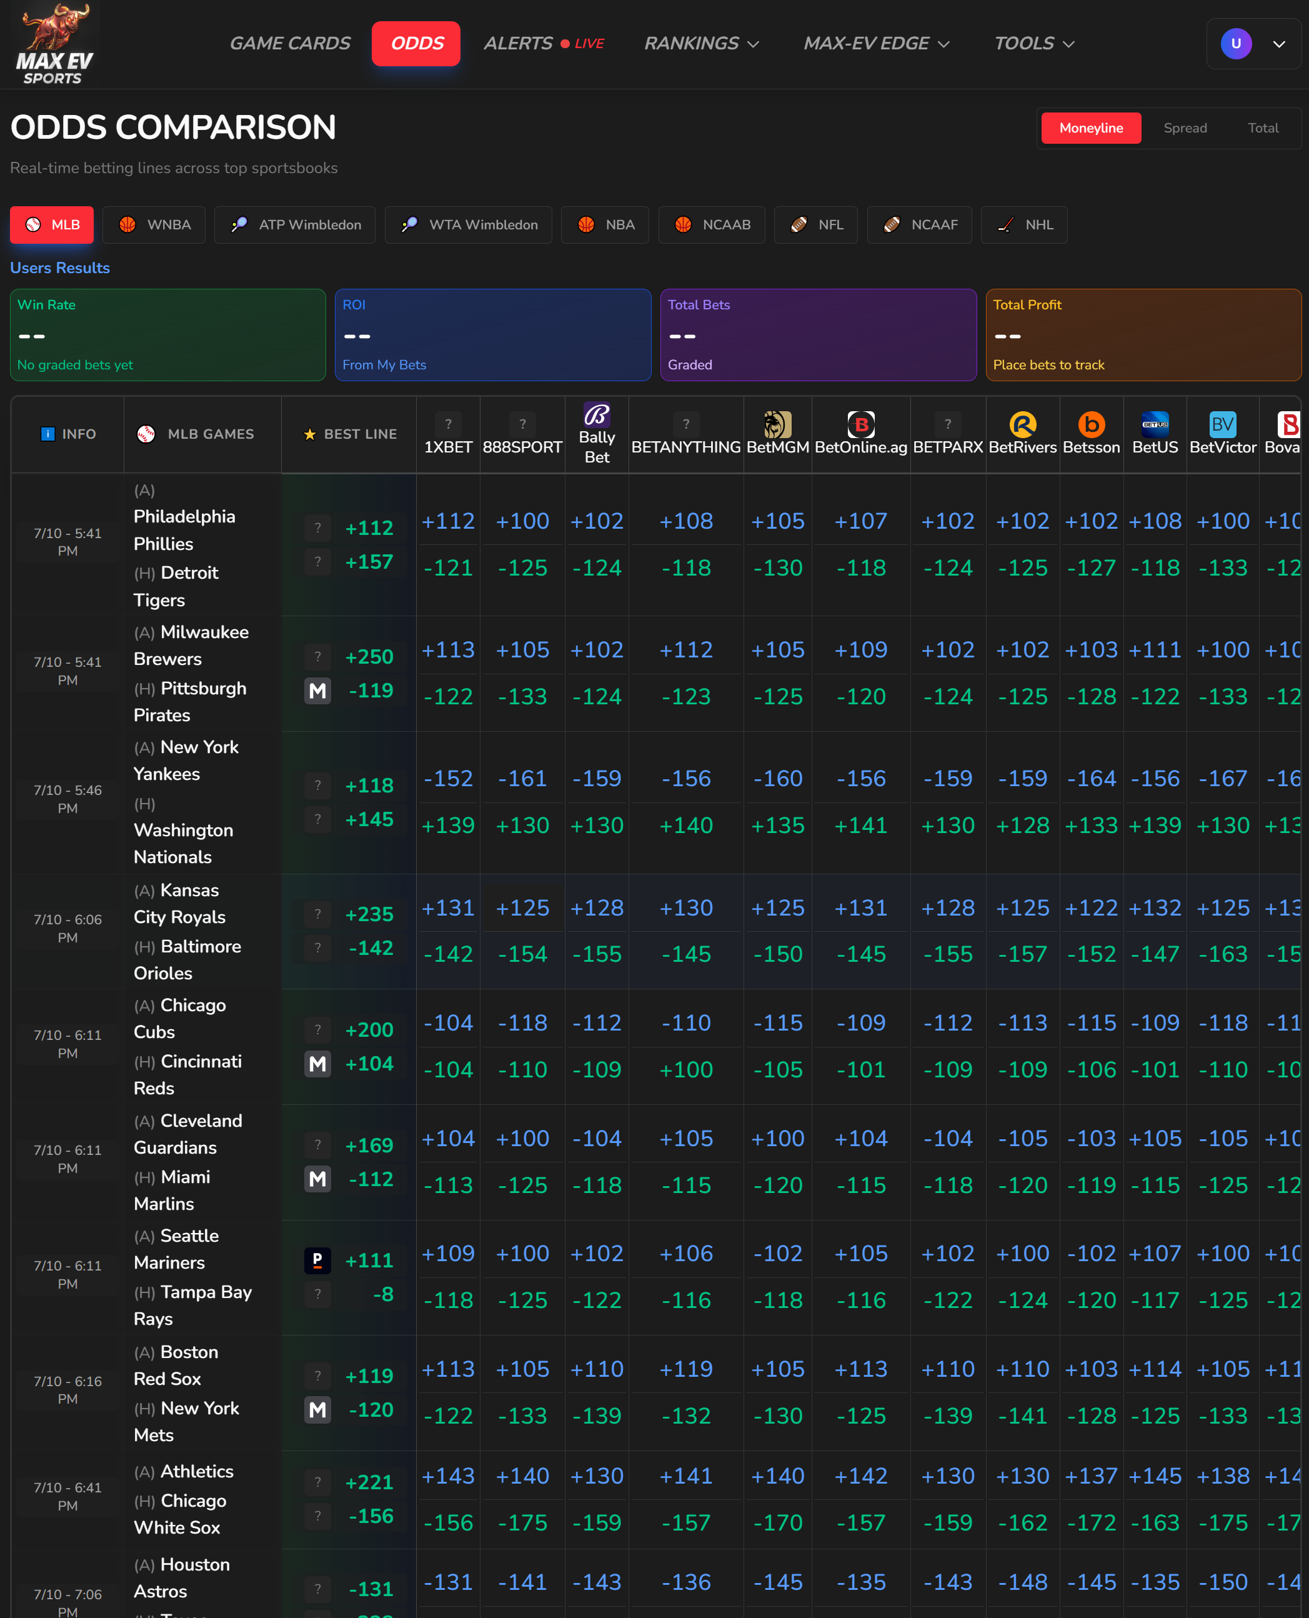The width and height of the screenshot is (1309, 1618).
Task: Click best line +118 for Yankees
Action: point(369,786)
